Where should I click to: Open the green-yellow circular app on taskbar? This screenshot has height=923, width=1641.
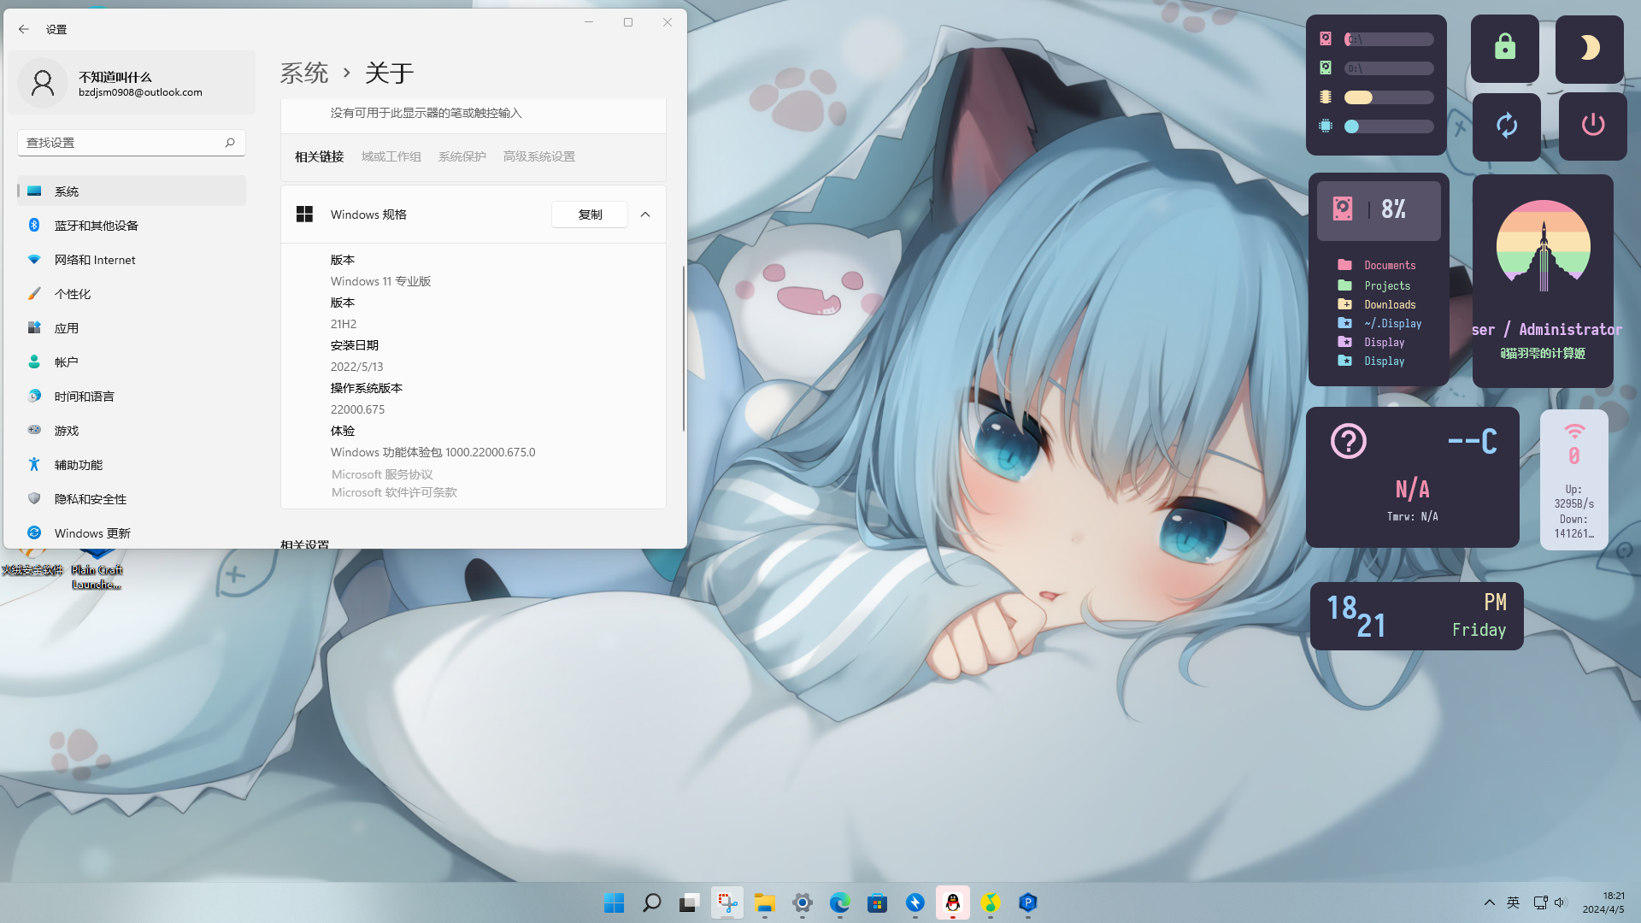991,902
